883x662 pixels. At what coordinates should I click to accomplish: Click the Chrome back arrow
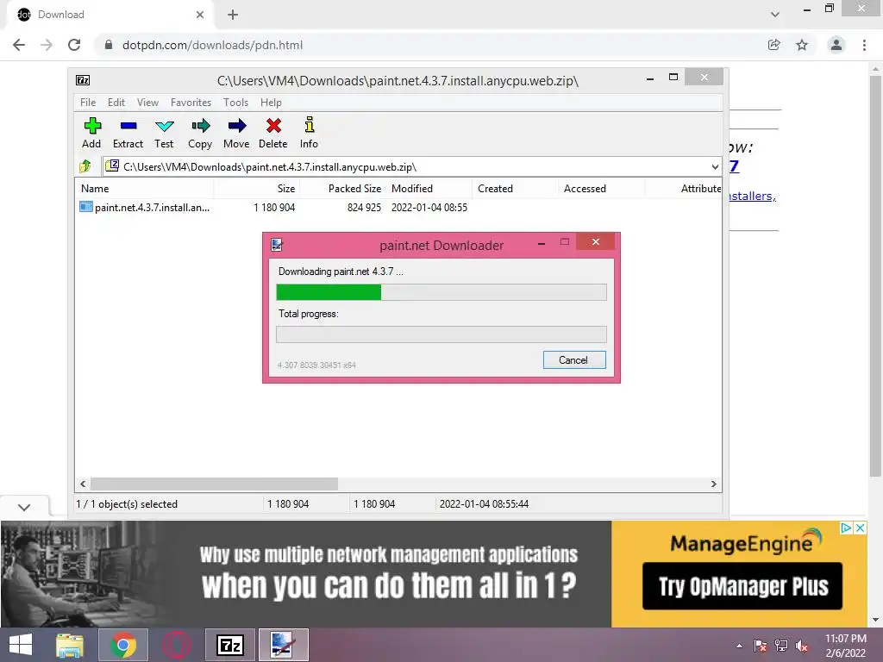(x=19, y=45)
